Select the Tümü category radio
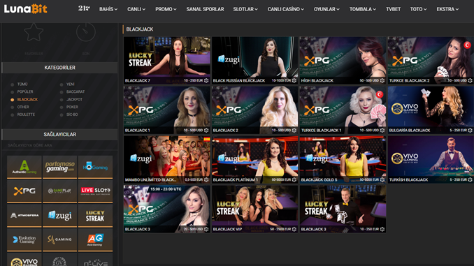The height and width of the screenshot is (266, 474). click(12, 84)
